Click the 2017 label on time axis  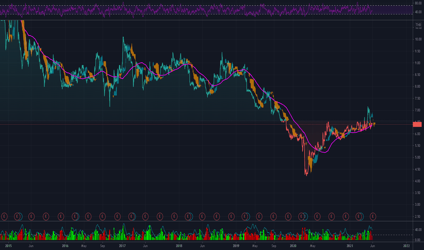click(x=122, y=246)
